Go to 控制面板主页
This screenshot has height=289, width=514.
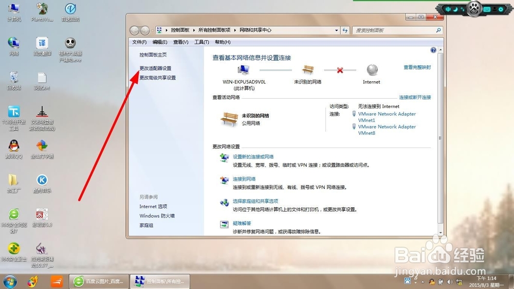(153, 55)
